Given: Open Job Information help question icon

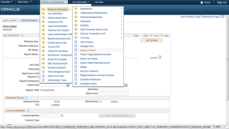Looking at the screenshot, I should [x=22, y=35].
